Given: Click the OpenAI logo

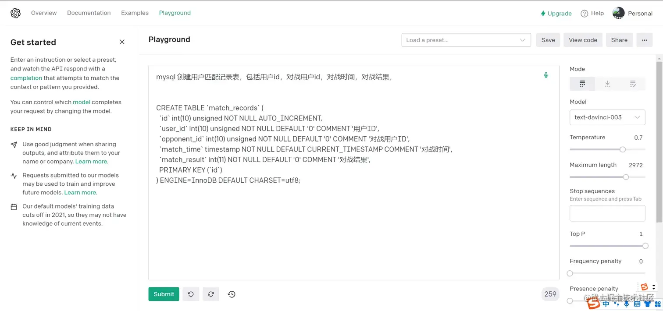Looking at the screenshot, I should [x=15, y=12].
